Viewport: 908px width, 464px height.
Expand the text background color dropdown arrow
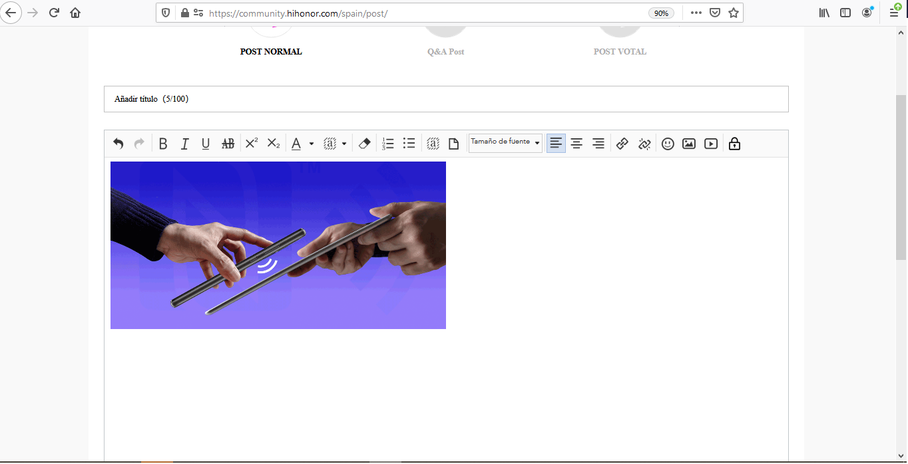[x=344, y=144]
